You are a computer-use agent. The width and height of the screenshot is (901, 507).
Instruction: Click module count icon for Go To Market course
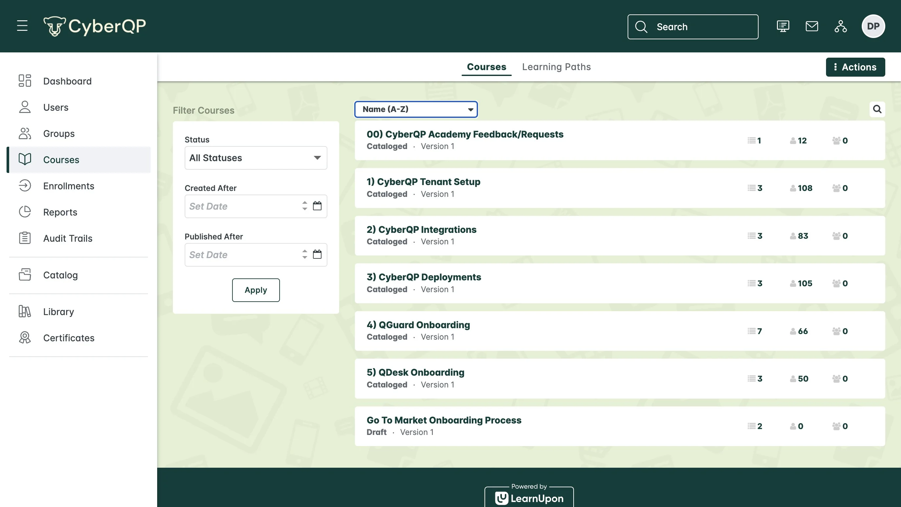751,426
